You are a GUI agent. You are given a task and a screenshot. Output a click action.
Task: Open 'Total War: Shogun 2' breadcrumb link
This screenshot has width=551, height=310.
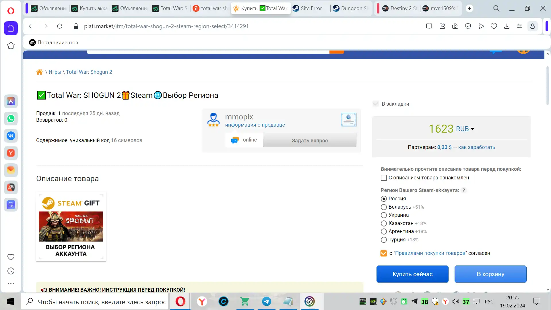point(89,72)
